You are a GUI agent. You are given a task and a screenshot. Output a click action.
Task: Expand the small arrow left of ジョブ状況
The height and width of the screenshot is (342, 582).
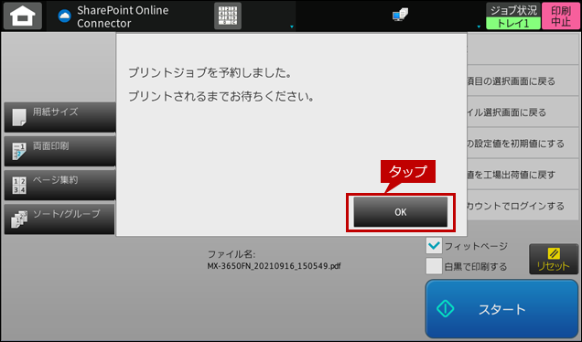(479, 27)
